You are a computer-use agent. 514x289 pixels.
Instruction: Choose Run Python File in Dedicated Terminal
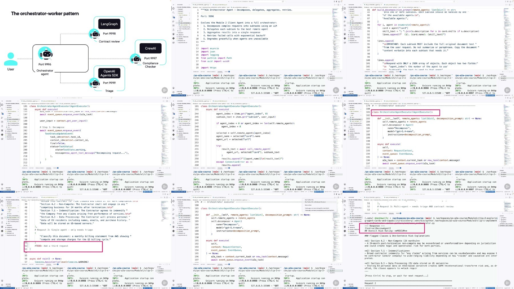[315, 202]
